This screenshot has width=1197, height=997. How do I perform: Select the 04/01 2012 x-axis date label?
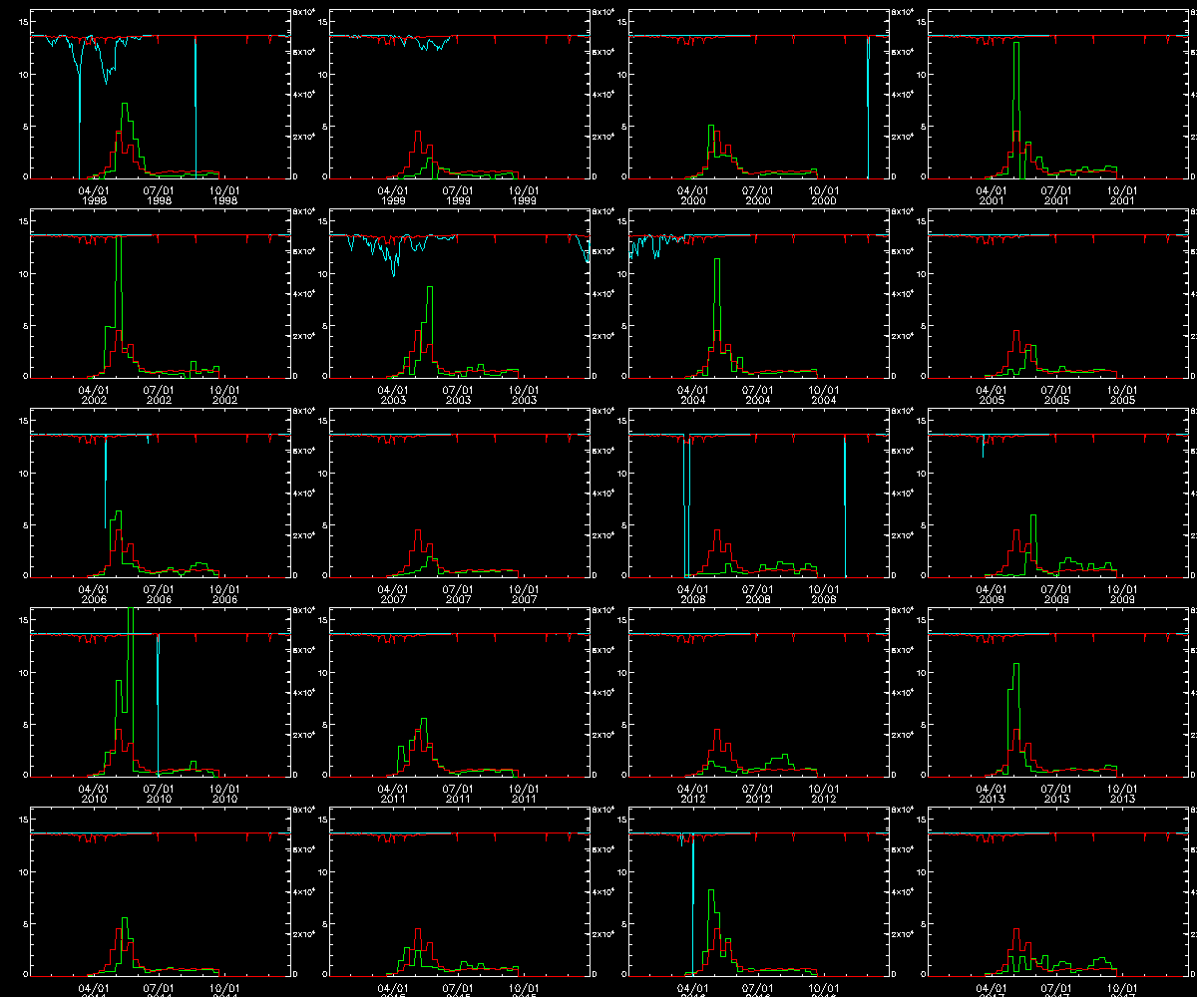coord(692,794)
